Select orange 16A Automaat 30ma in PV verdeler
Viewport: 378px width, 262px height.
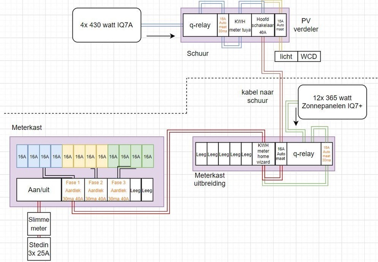223,25
